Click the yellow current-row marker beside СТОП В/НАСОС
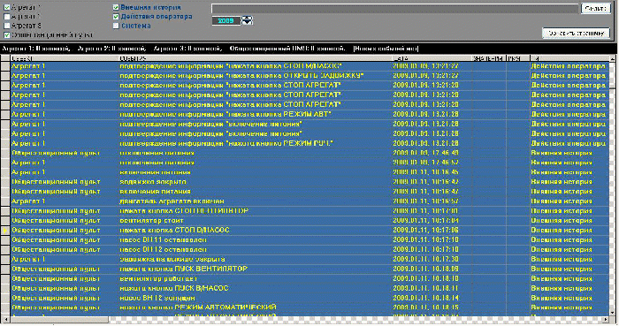The height and width of the screenshot is (326, 619). 5,231
